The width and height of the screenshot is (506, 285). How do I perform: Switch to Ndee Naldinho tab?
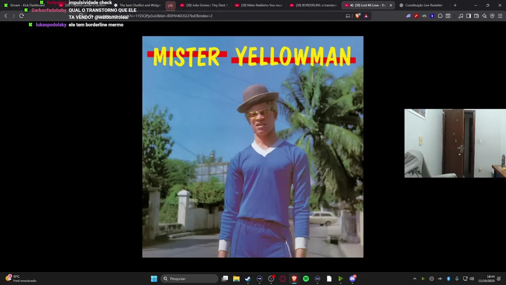[x=258, y=5]
